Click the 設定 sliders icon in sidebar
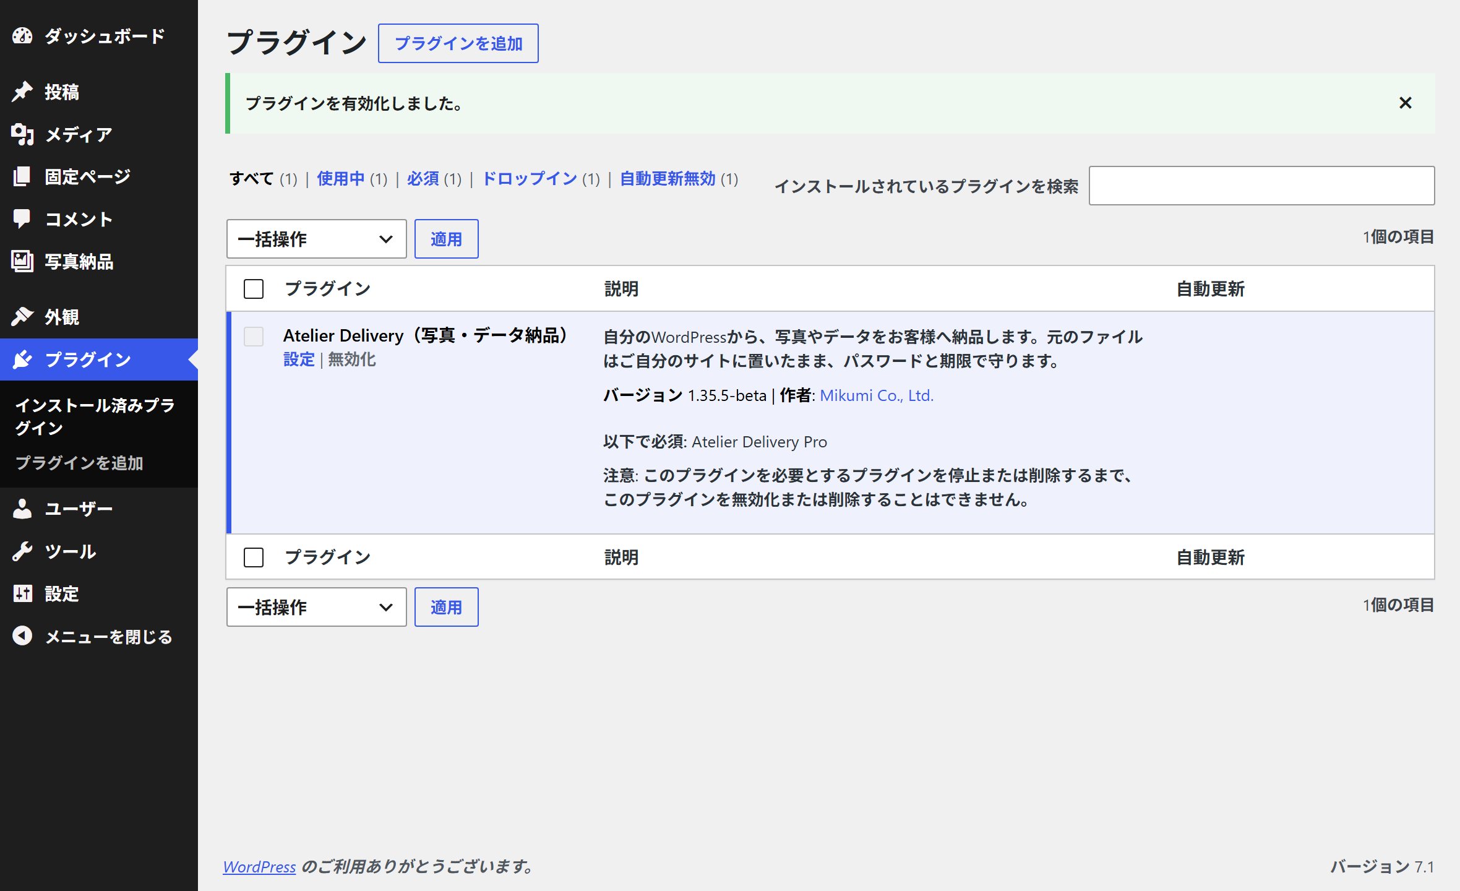The width and height of the screenshot is (1460, 891). [22, 593]
